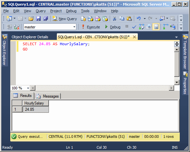Click the Paste clipboard icon

click(x=129, y=18)
